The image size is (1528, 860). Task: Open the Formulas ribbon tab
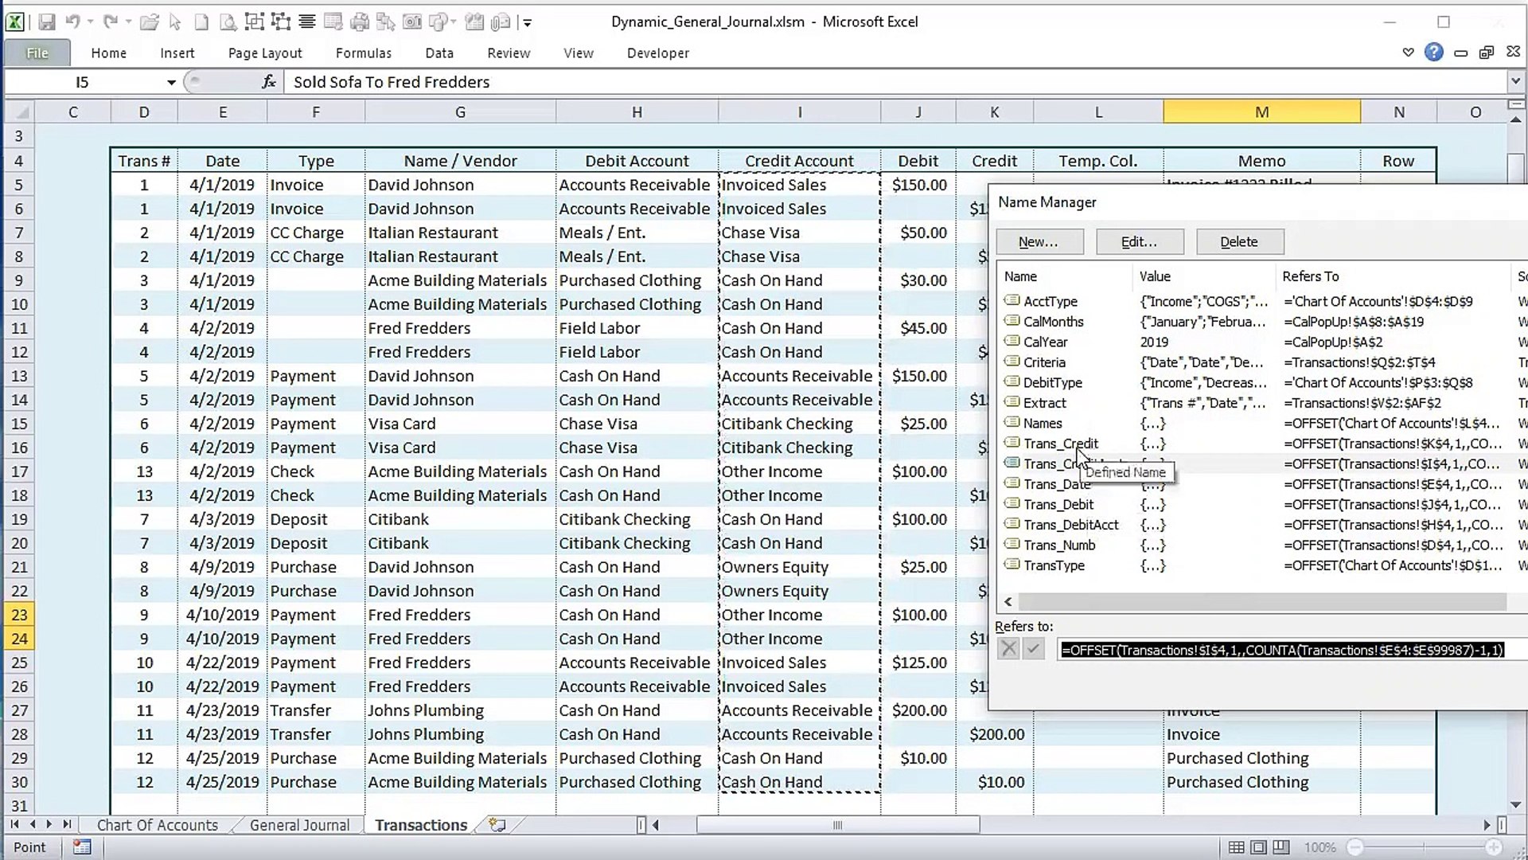pyautogui.click(x=364, y=53)
